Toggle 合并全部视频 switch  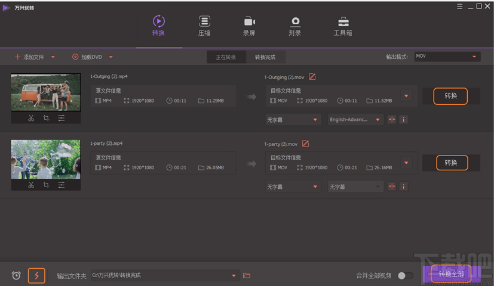tap(405, 276)
